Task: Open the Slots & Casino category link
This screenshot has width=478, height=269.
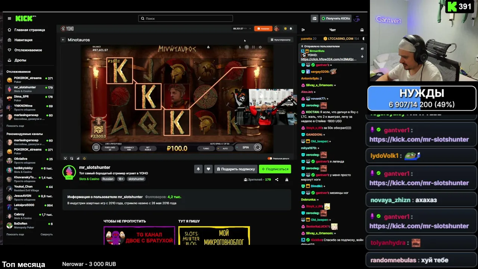Action: 89,179
